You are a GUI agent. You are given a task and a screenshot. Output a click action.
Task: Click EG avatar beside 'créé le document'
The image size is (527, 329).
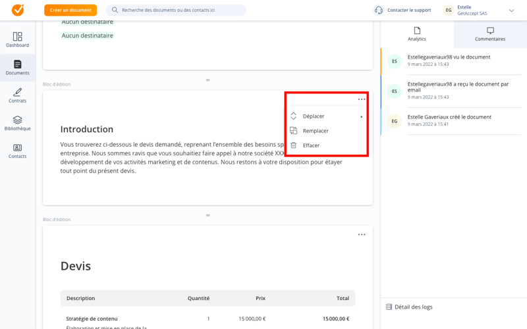click(395, 121)
